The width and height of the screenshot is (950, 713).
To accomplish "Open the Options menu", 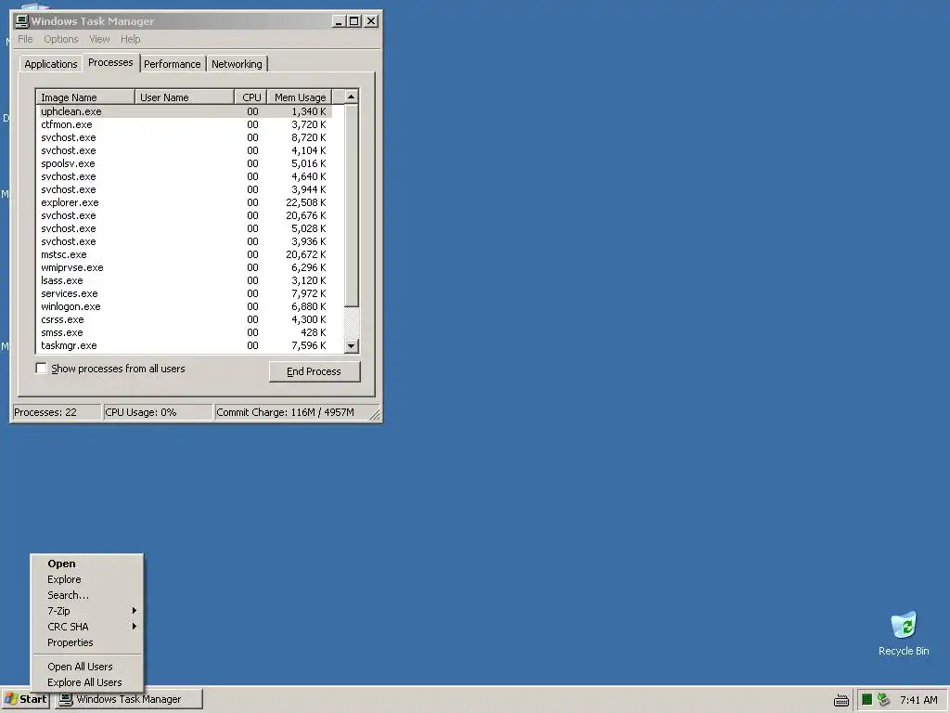I will point(60,39).
